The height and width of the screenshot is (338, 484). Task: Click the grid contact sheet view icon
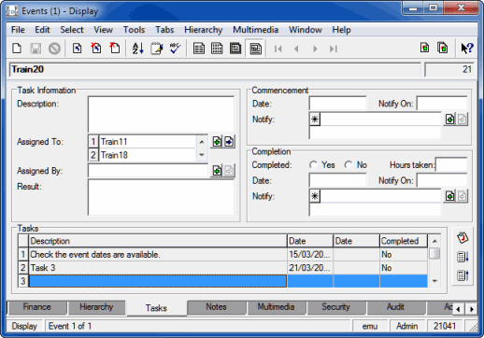217,49
